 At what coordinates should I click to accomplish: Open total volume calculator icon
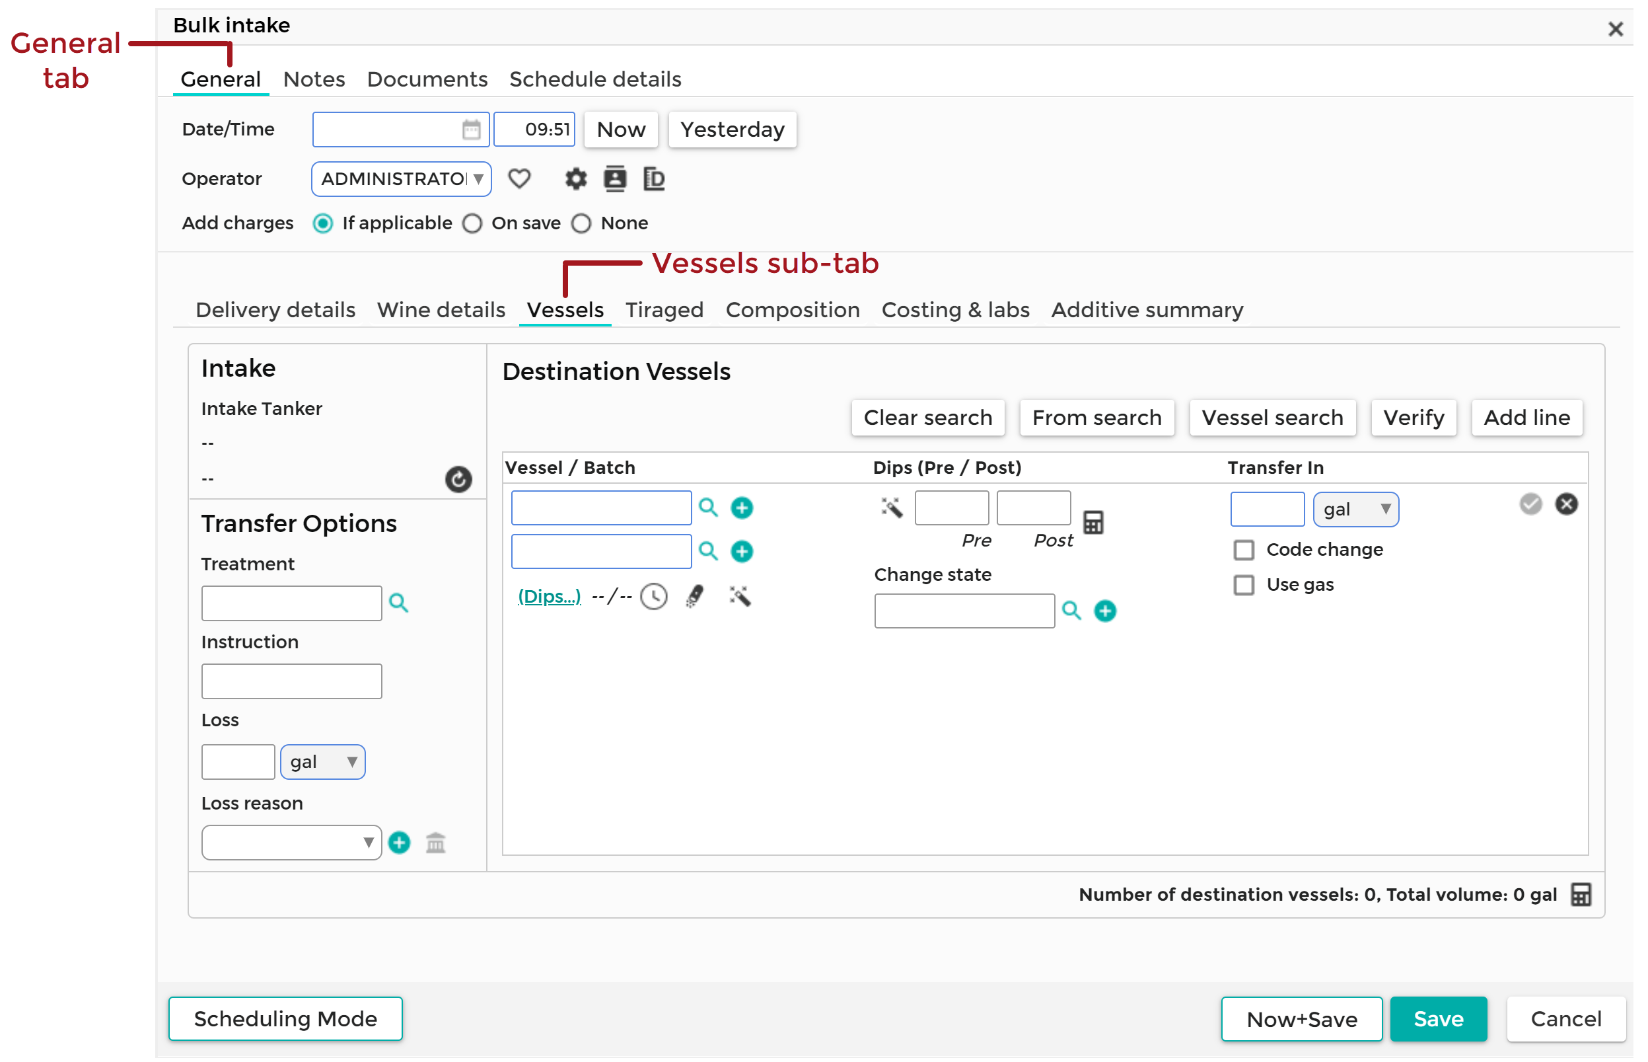[1581, 894]
